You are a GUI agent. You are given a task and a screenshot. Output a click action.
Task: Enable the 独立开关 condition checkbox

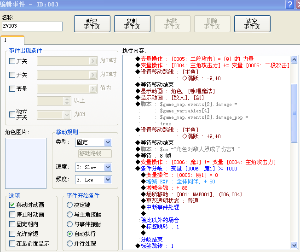[x=12, y=114]
